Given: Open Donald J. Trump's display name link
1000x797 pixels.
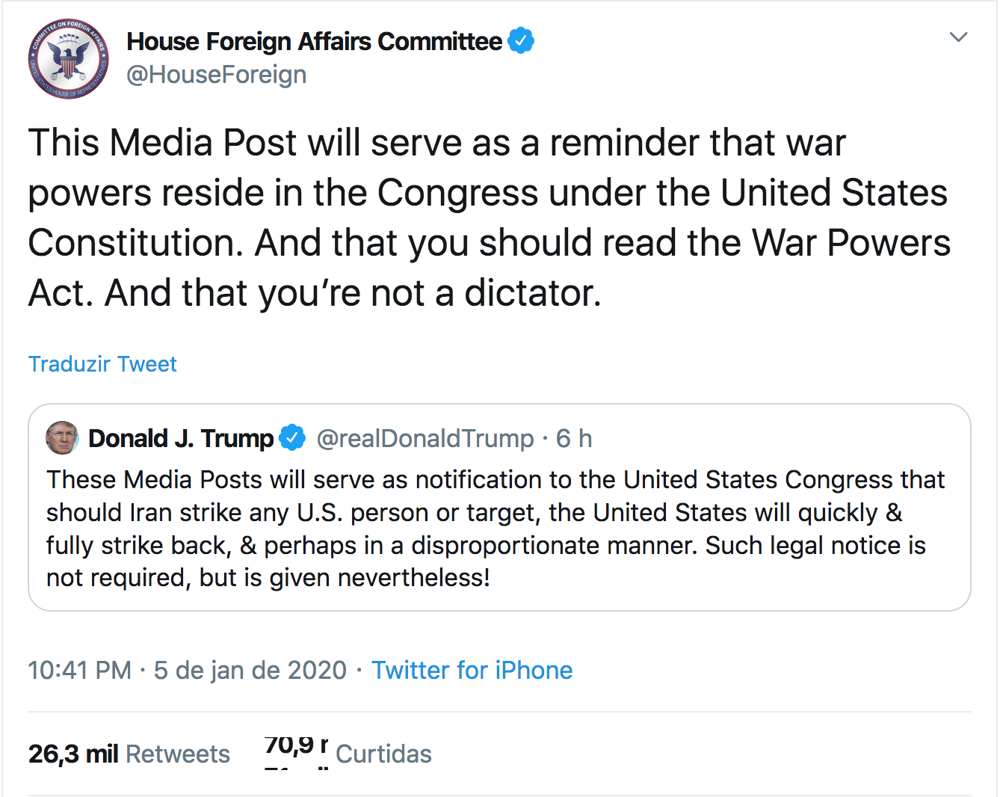Looking at the screenshot, I should [x=181, y=438].
